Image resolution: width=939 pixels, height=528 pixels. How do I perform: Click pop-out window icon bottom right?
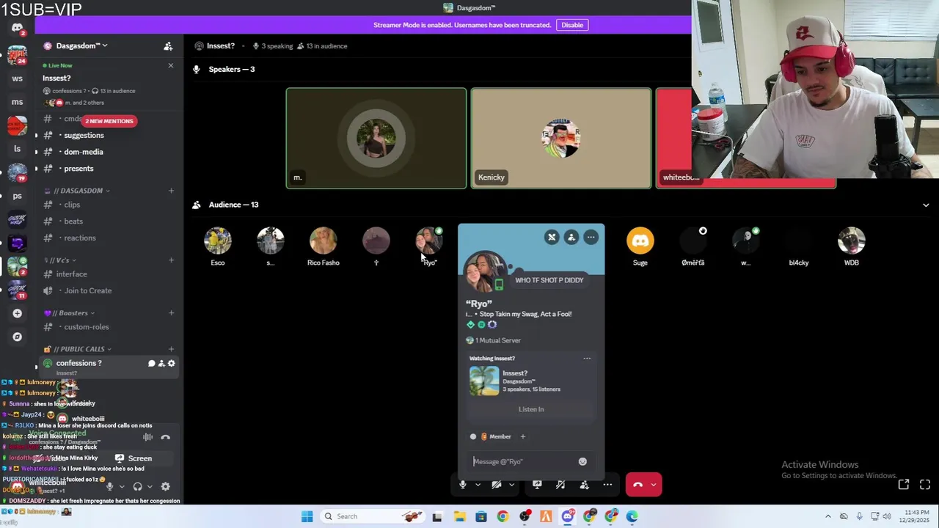(904, 484)
